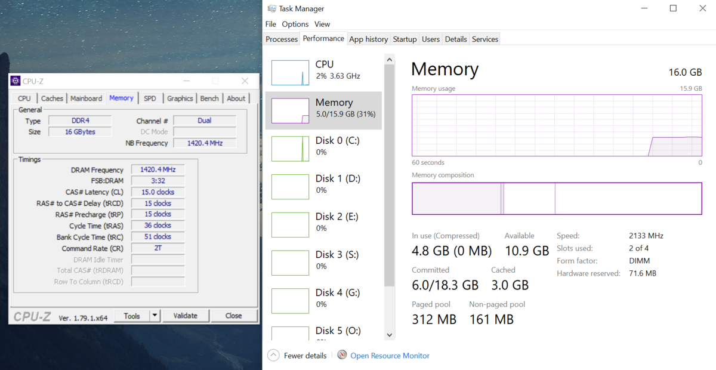This screenshot has height=370, width=716.
Task: Click the Available 10.9 GB value
Action: (x=527, y=251)
